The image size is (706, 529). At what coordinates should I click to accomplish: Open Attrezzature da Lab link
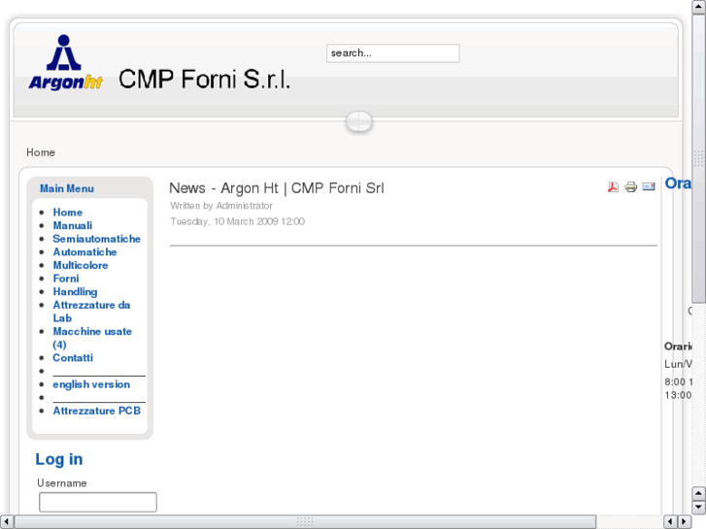(91, 312)
